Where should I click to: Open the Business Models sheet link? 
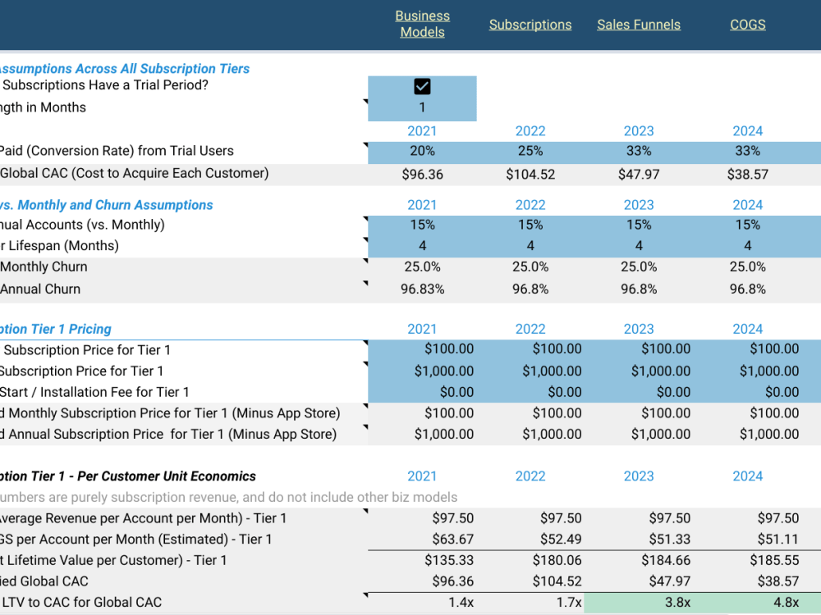[x=422, y=24]
